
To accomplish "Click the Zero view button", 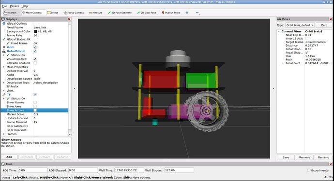I will tap(324, 25).
